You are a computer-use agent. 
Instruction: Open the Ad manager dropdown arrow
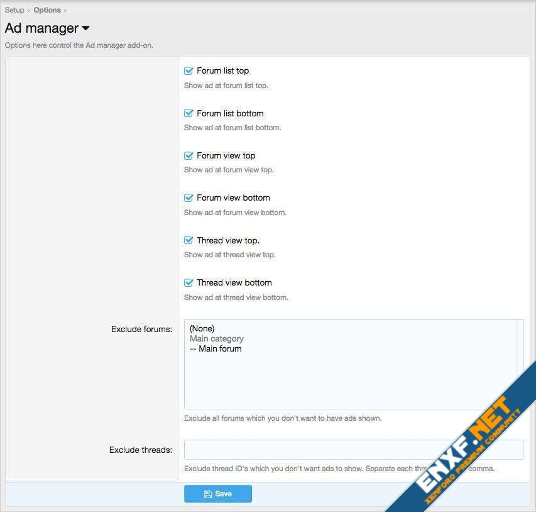tap(86, 28)
